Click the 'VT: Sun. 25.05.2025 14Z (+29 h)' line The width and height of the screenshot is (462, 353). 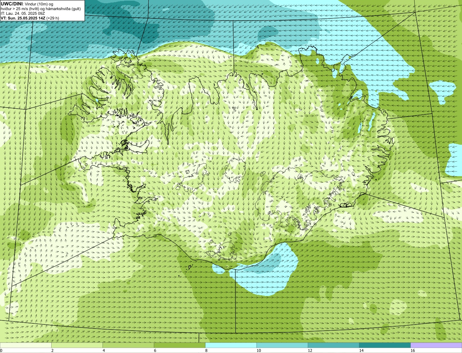point(30,18)
